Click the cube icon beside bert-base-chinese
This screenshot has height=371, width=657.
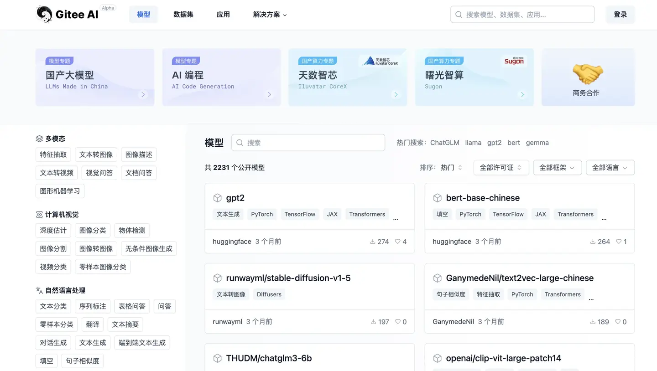pos(438,198)
